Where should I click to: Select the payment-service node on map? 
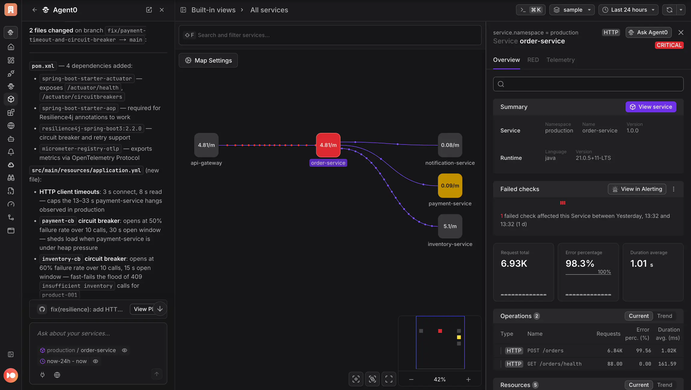coord(450,186)
